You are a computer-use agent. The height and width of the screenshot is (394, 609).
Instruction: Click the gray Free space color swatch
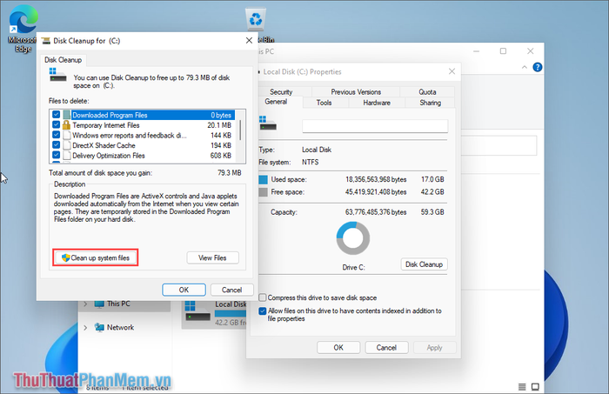(x=263, y=191)
